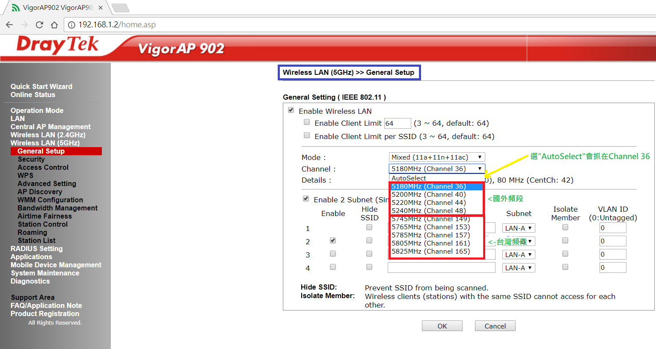Check Hide SSID for row 3
Image resolution: width=656 pixels, height=349 pixels.
[x=369, y=254]
